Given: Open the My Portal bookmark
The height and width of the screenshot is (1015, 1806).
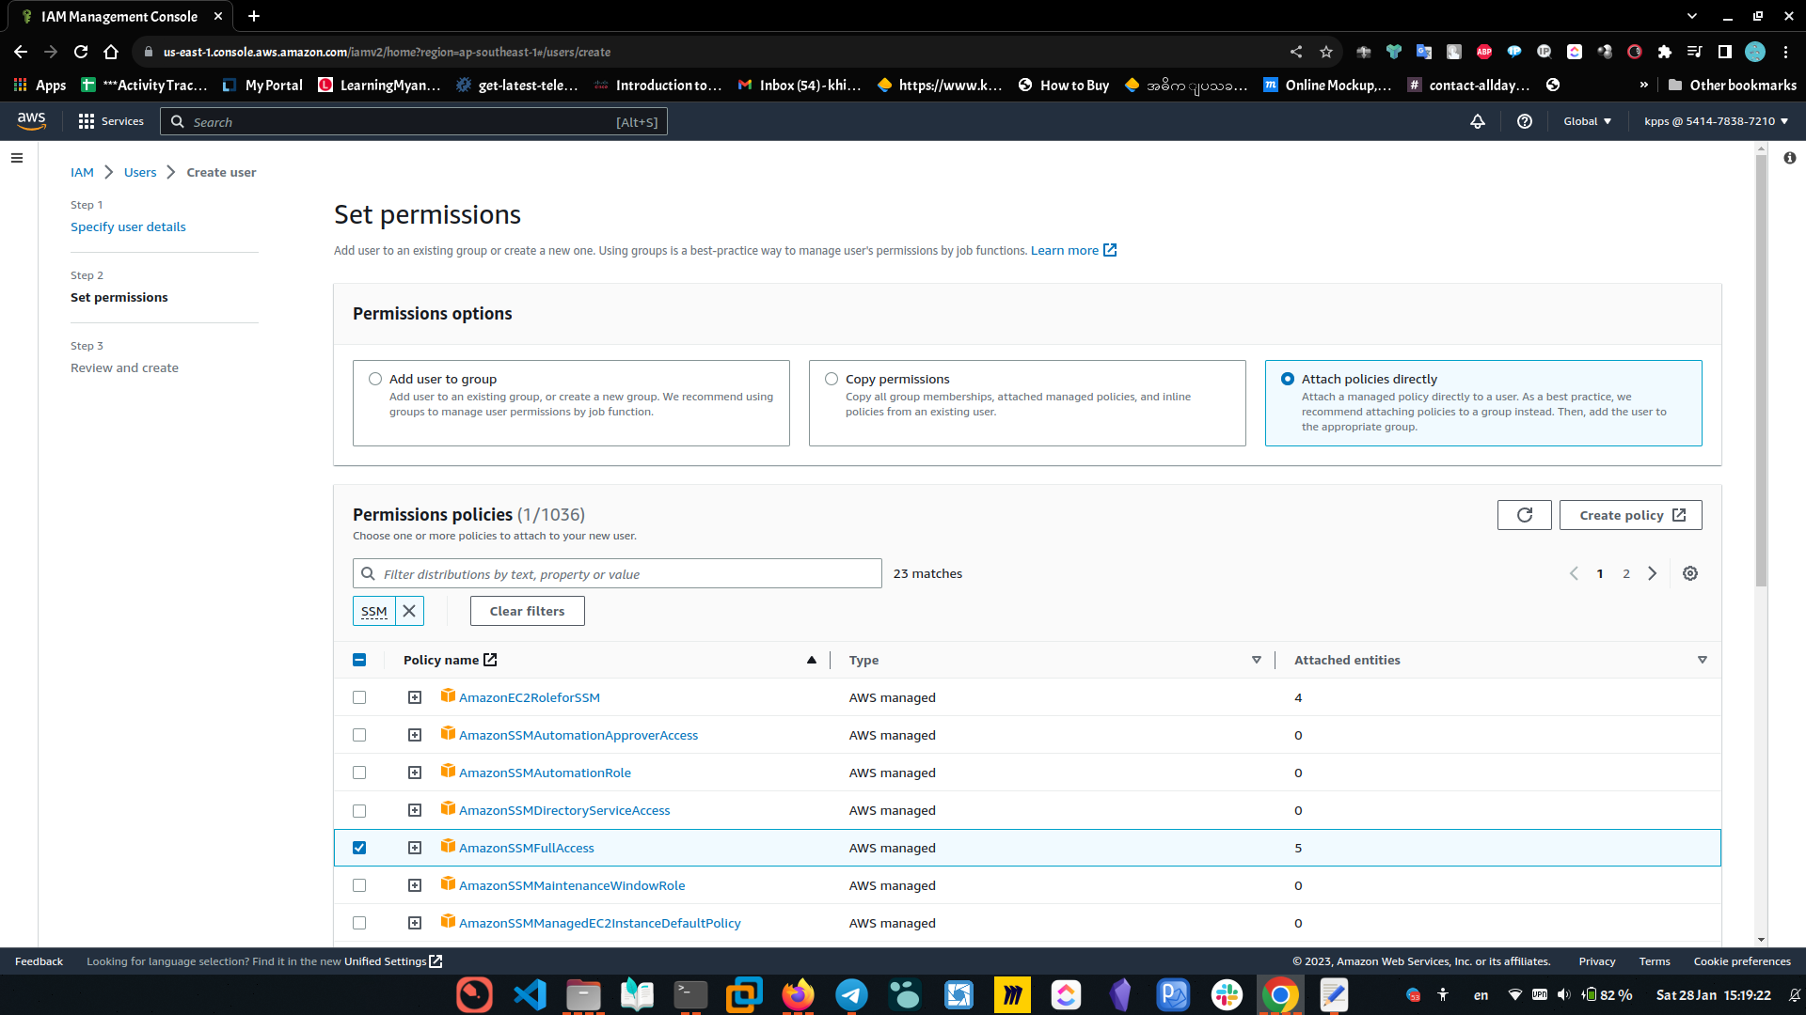Looking at the screenshot, I should (x=263, y=85).
